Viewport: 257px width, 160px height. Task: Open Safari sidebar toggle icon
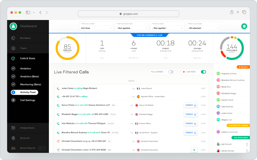point(28,12)
